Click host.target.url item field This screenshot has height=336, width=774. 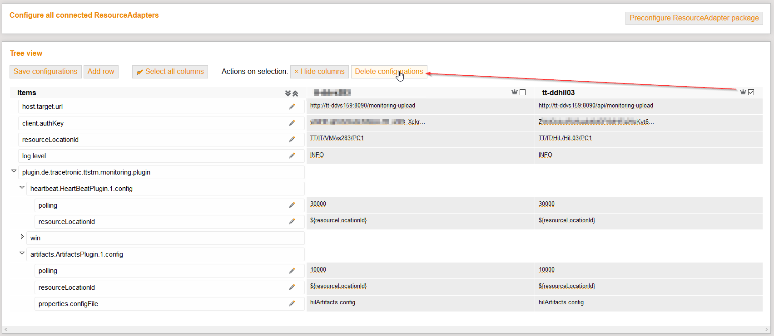pos(161,107)
